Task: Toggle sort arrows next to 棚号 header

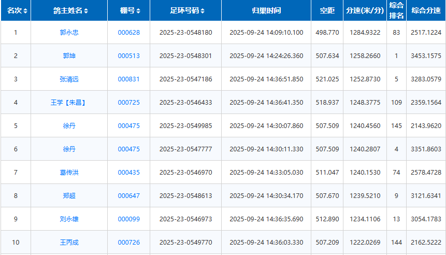Action: pyautogui.click(x=138, y=11)
